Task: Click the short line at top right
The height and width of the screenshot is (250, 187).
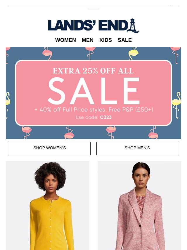Action: click(176, 5)
